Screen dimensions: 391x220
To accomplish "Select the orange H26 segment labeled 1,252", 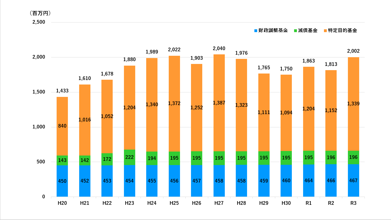I will 197,108.
